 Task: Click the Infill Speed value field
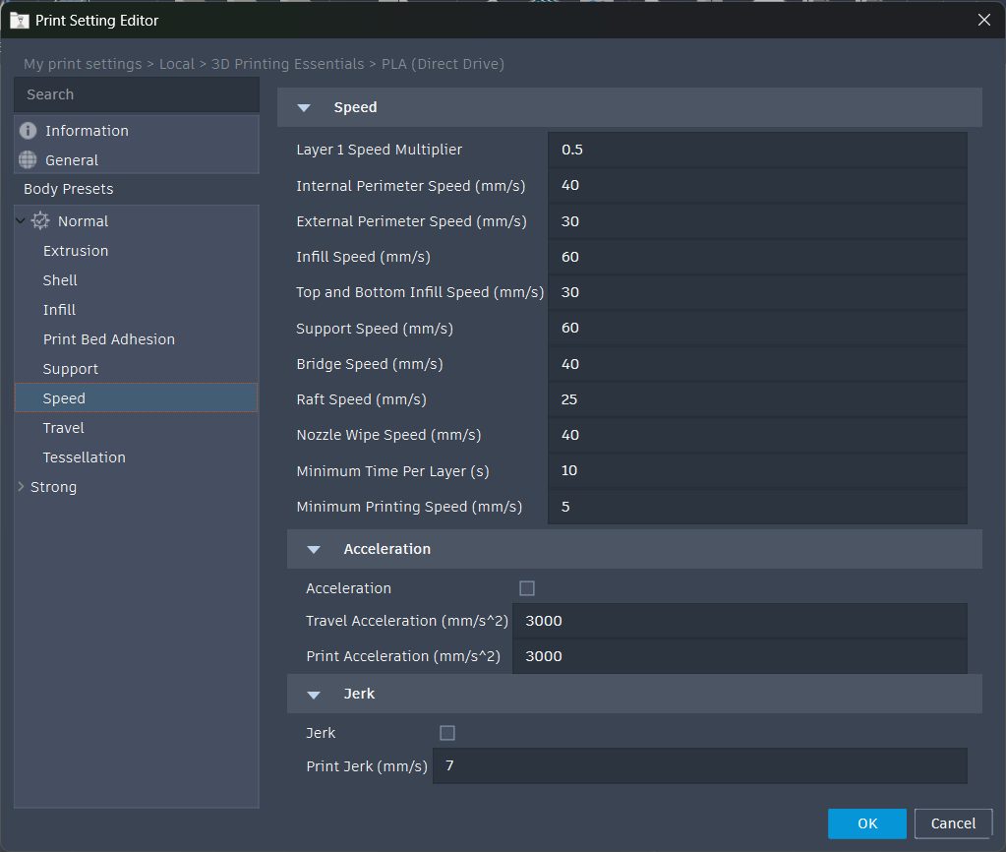pos(757,257)
